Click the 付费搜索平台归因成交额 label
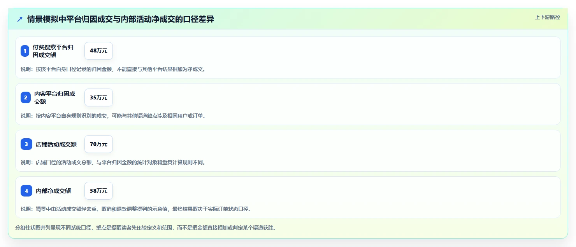 (53, 51)
